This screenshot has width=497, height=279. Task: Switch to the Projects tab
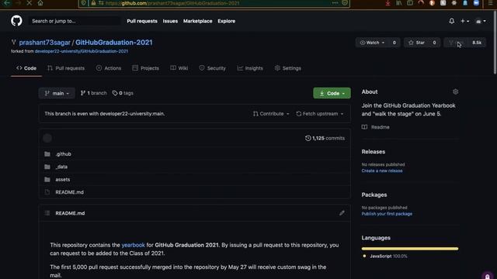(x=145, y=68)
